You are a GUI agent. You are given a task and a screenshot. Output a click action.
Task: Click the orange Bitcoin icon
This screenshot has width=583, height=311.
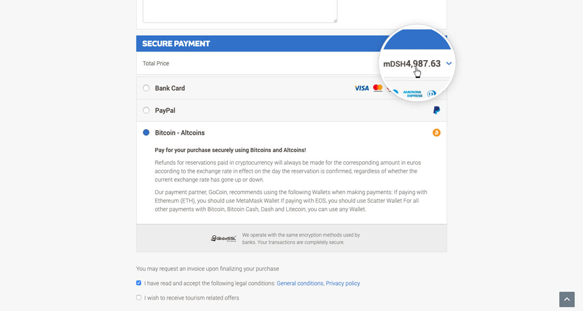437,133
